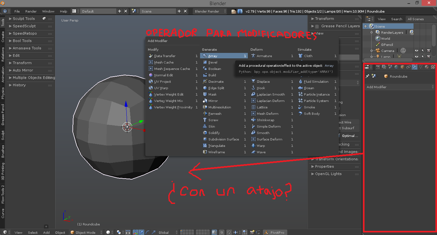Select the scale manipulator icon
Screen dimensions: 437x235
[x=153, y=232]
